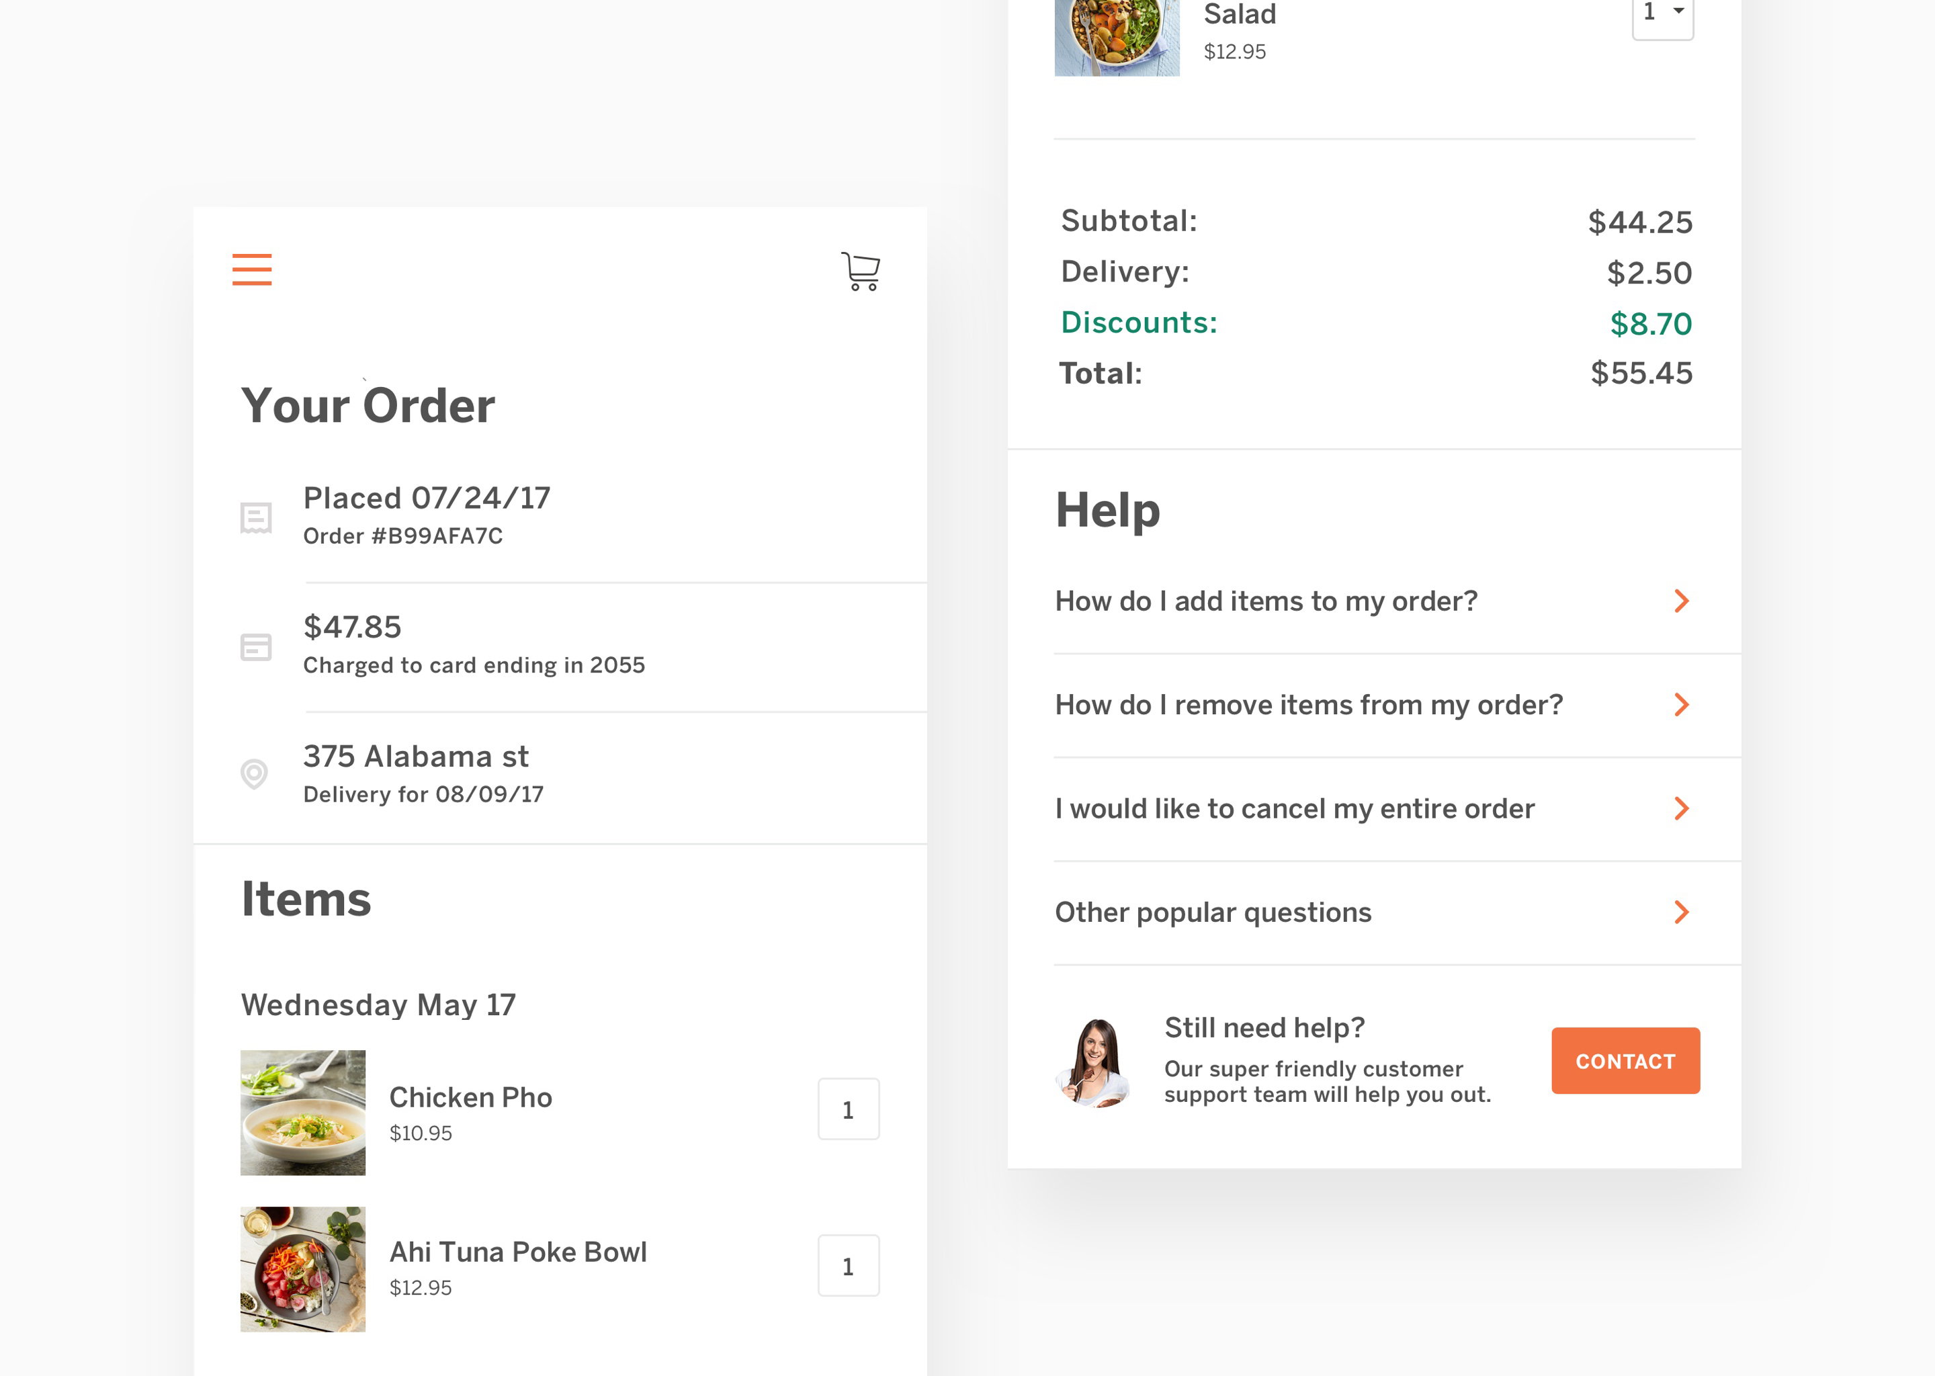Viewport: 1935px width, 1376px height.
Task: Open the orange hamburger menu
Action: (x=252, y=269)
